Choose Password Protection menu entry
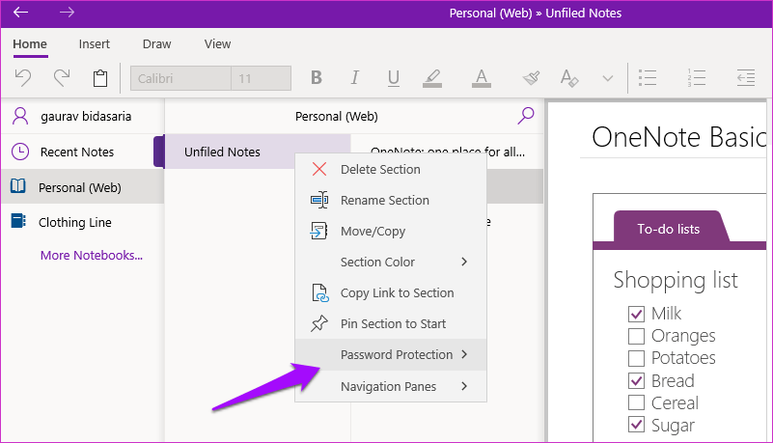773x443 pixels. click(391, 354)
